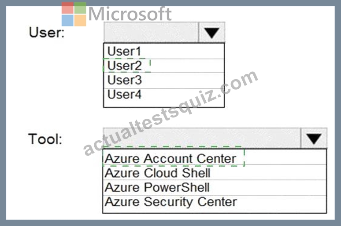341x226 pixels.
Task: Click the yellow square of Microsoft logo
Action: [x=80, y=20]
